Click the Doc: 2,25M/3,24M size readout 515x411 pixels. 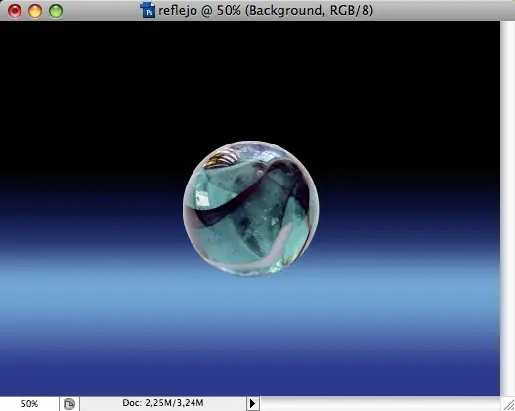(163, 403)
